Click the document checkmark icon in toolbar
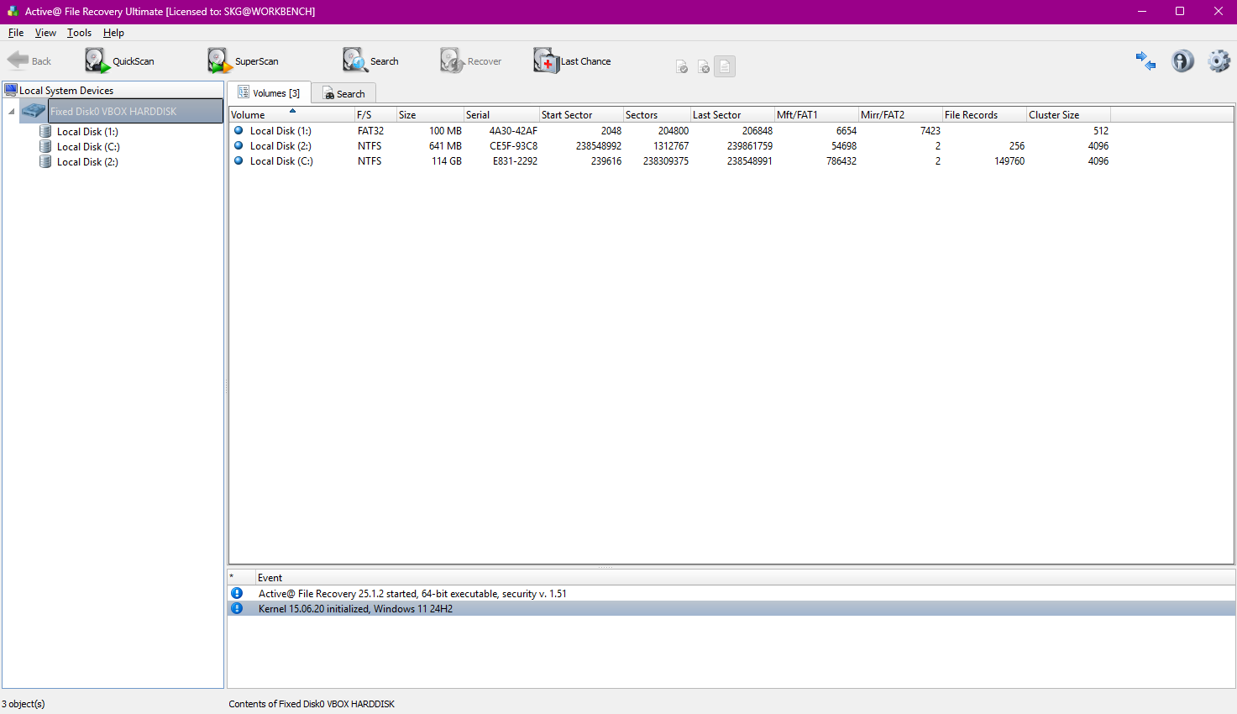 682,66
